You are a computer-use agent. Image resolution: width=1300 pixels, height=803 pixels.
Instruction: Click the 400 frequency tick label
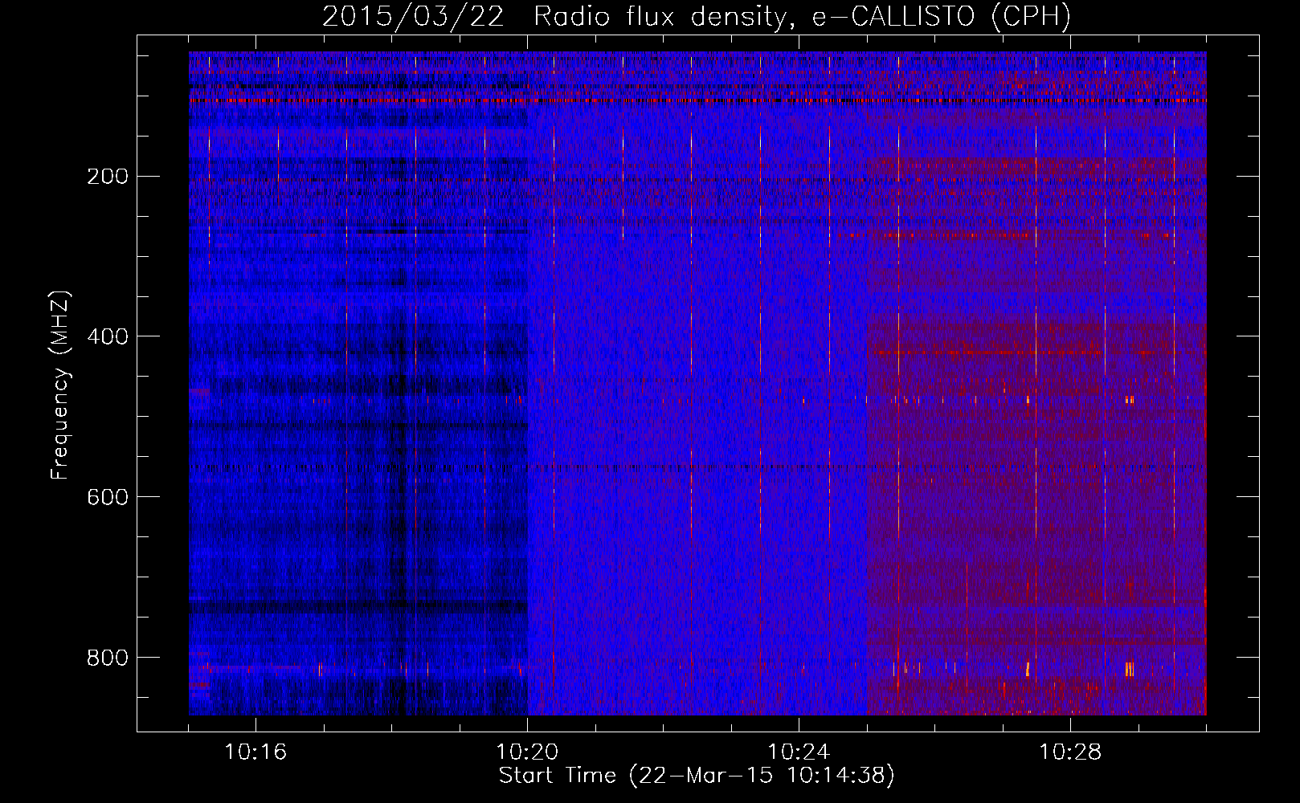tap(108, 336)
